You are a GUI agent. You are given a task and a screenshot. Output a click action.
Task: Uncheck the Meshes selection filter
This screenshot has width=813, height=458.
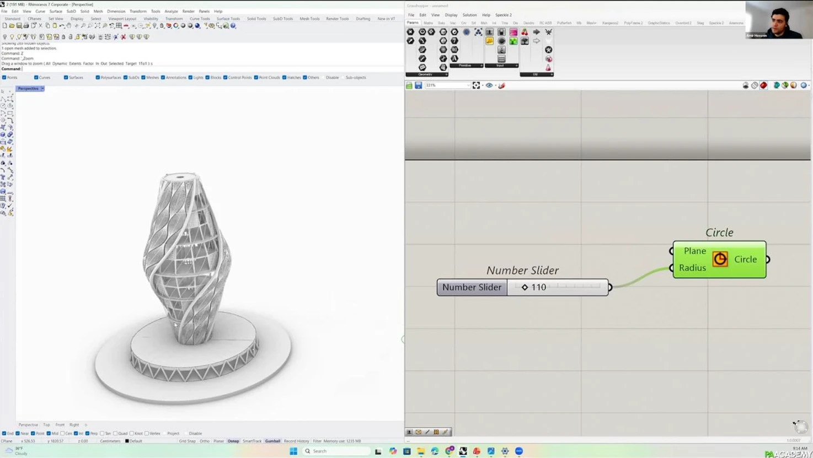pyautogui.click(x=143, y=78)
